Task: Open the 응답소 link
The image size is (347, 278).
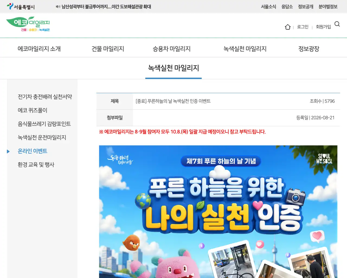Action: pos(287,7)
